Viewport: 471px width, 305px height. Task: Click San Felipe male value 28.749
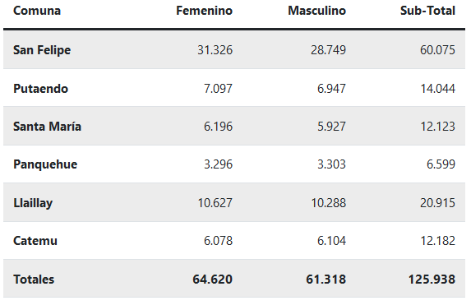click(328, 50)
